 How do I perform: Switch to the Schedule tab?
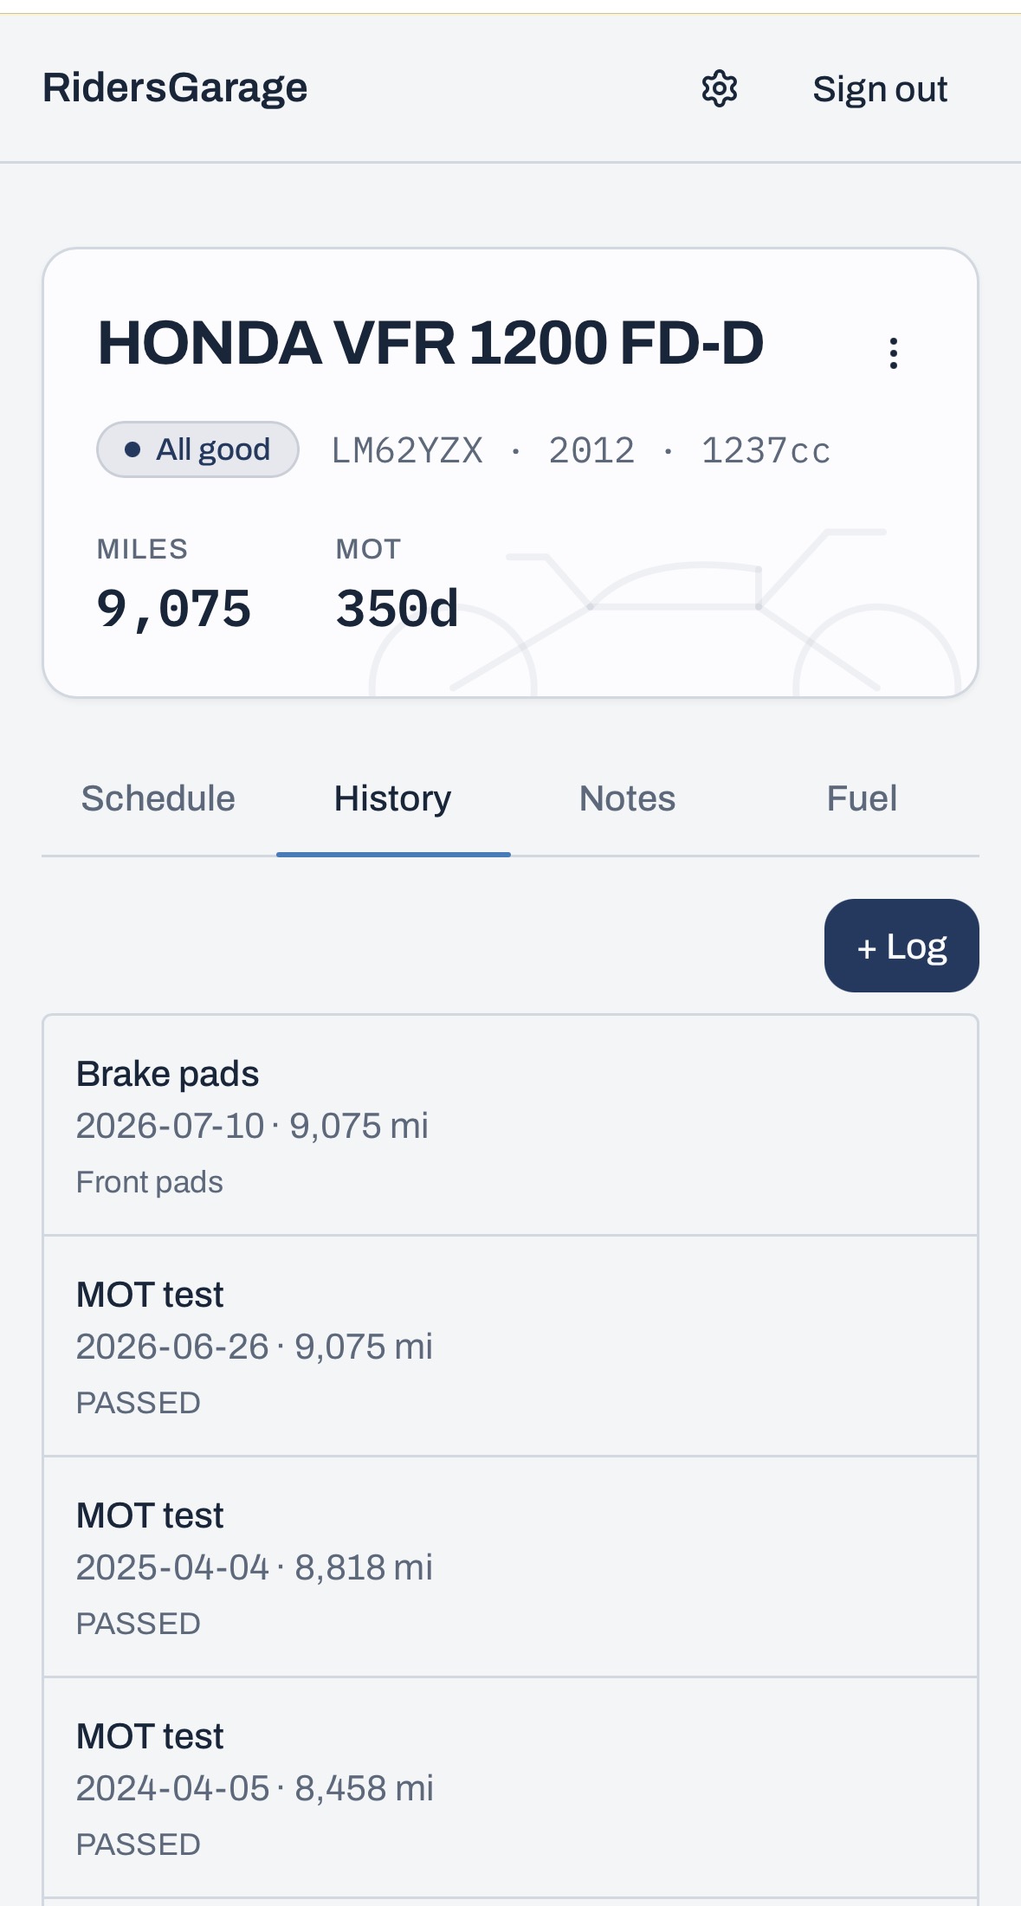point(158,798)
